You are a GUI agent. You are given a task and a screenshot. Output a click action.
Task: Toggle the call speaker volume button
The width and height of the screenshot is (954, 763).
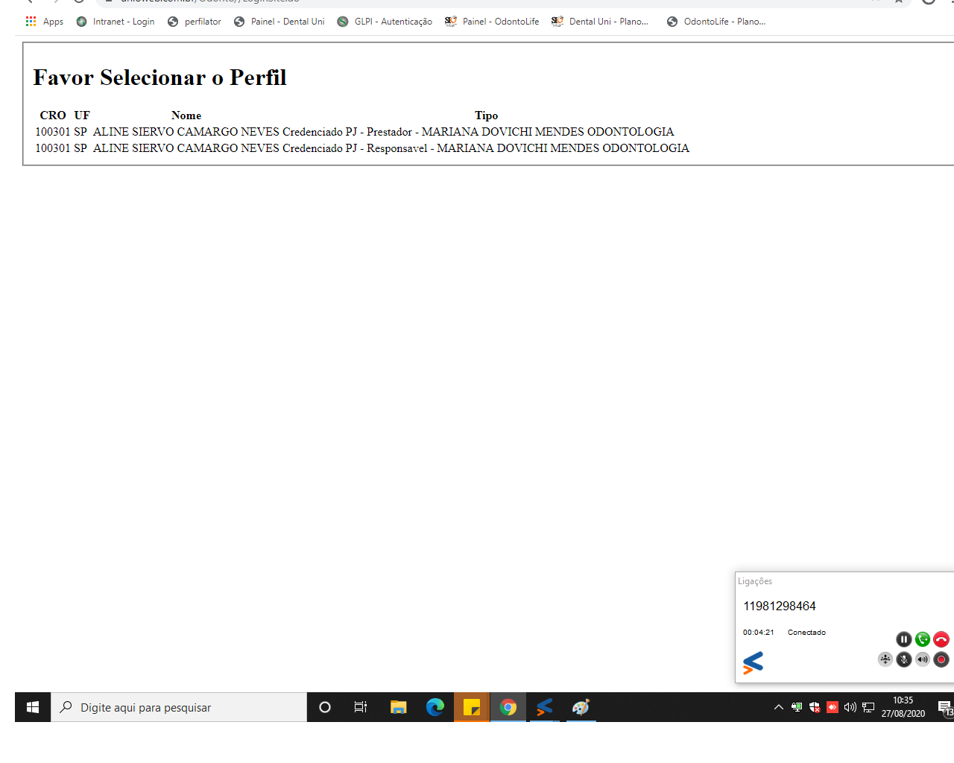(x=922, y=659)
